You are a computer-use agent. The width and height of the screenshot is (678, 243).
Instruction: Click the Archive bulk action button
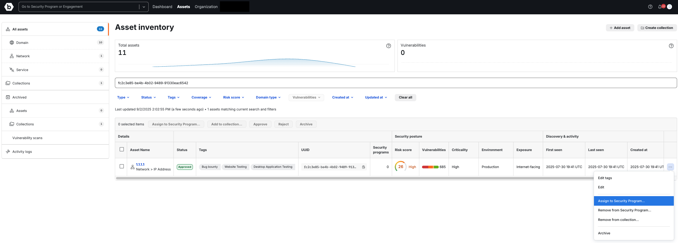(x=306, y=124)
